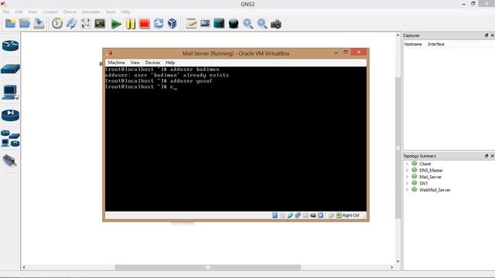495x278 pixels.
Task: Close the Captures panel
Action: tap(492, 36)
